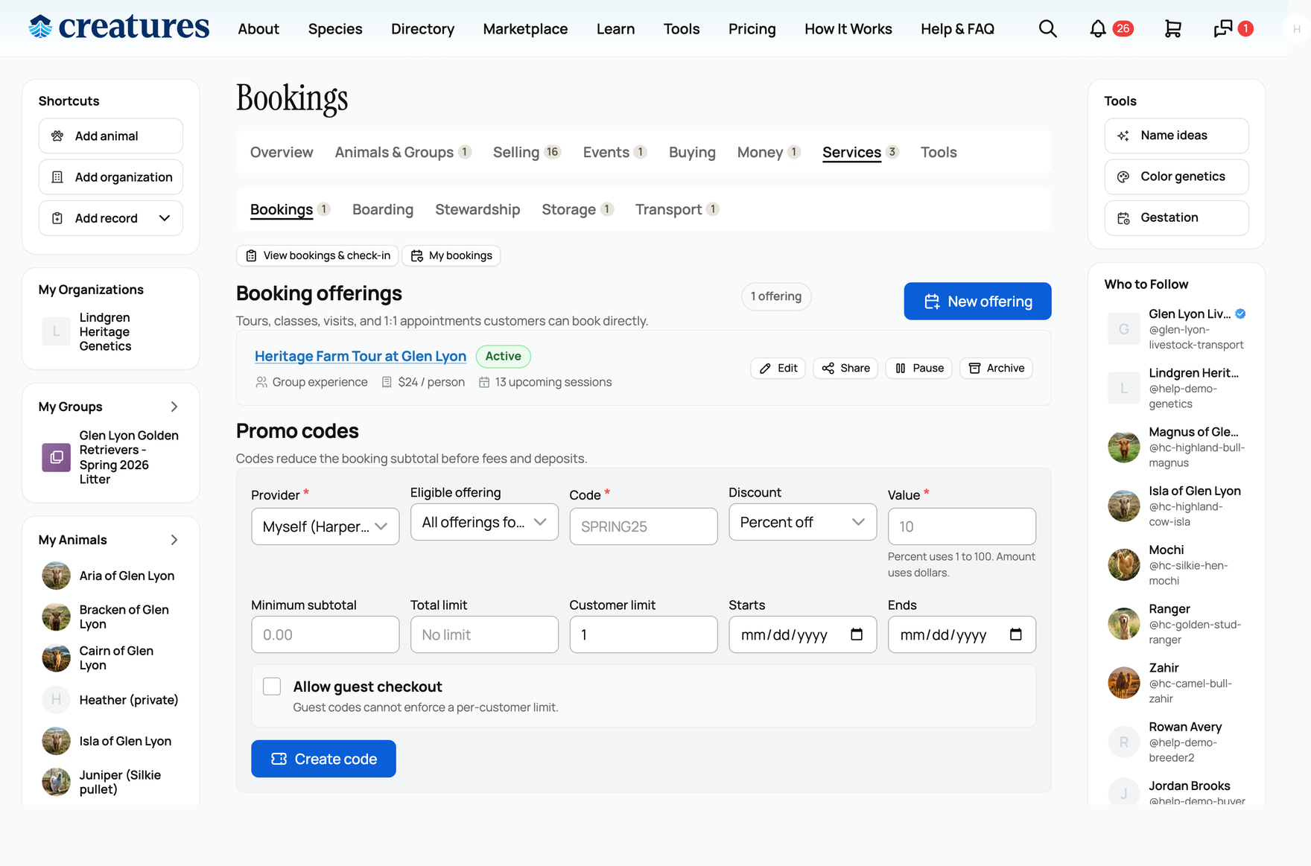Screen dimensions: 1311x866
Task: Open the Provider dropdown
Action: (325, 526)
